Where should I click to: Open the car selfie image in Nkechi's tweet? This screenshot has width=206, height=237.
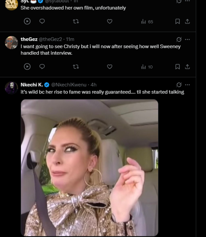[x=89, y=167]
